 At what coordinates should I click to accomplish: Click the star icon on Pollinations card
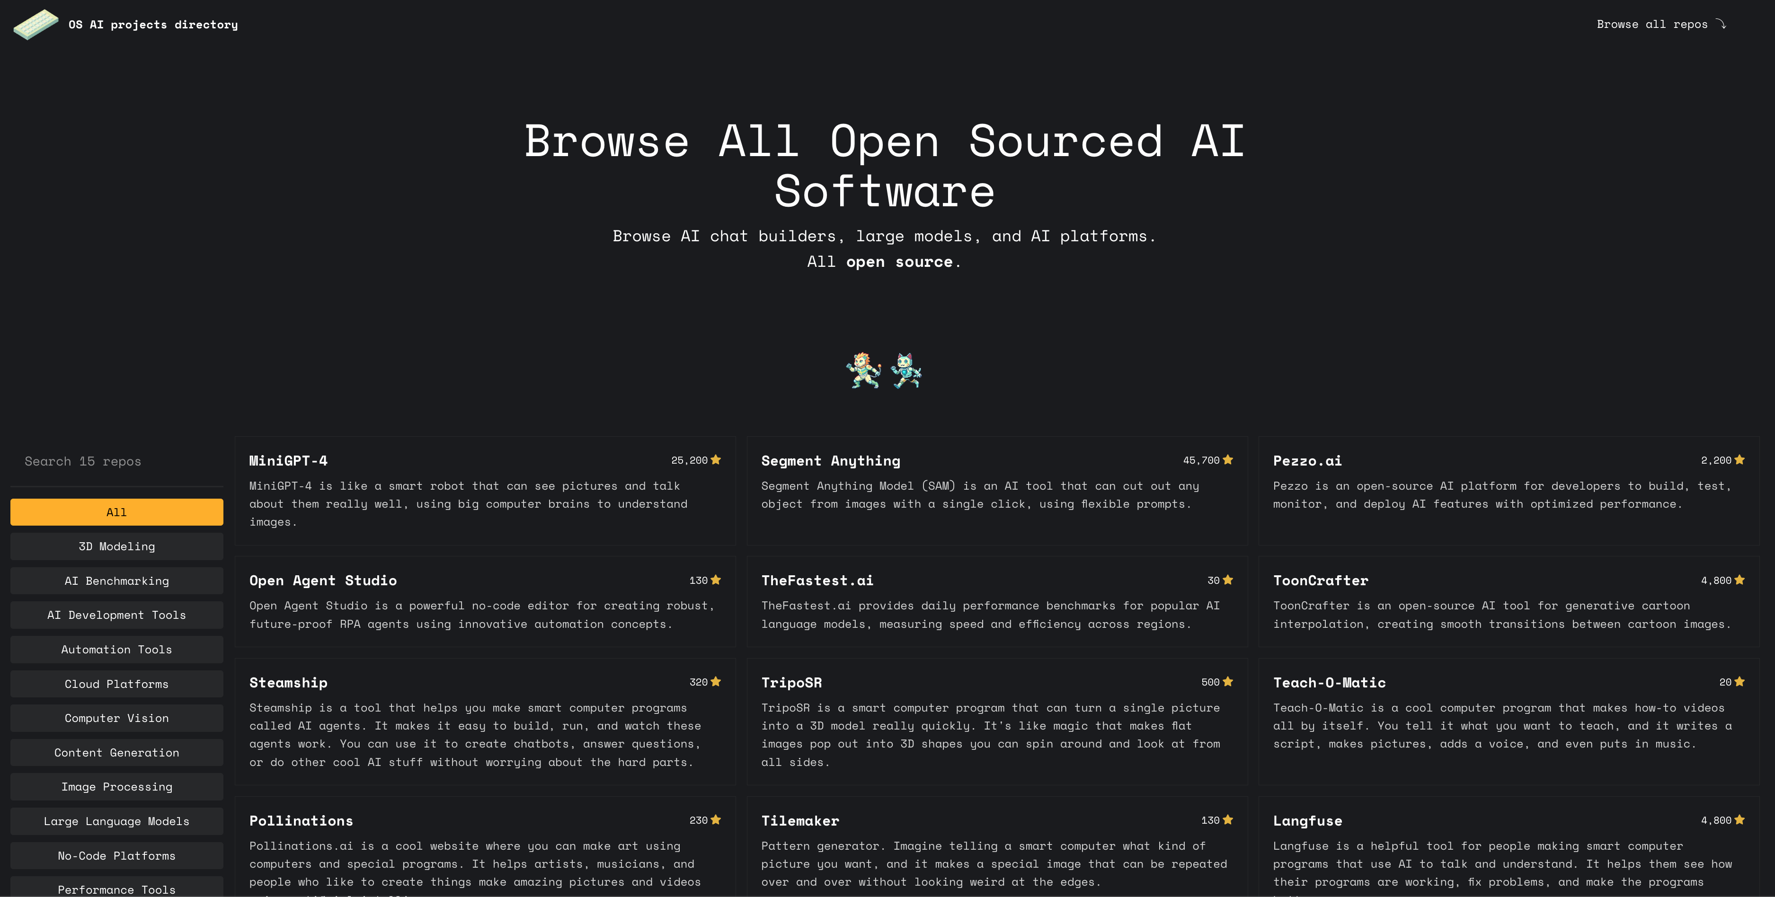coord(716,820)
